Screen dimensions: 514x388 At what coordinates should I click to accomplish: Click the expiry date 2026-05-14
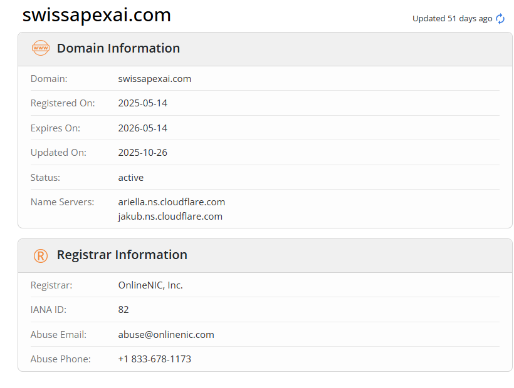pyautogui.click(x=143, y=128)
